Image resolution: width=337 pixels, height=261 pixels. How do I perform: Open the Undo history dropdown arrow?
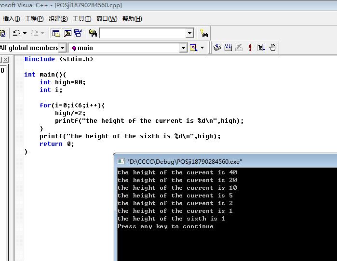(x=25, y=33)
